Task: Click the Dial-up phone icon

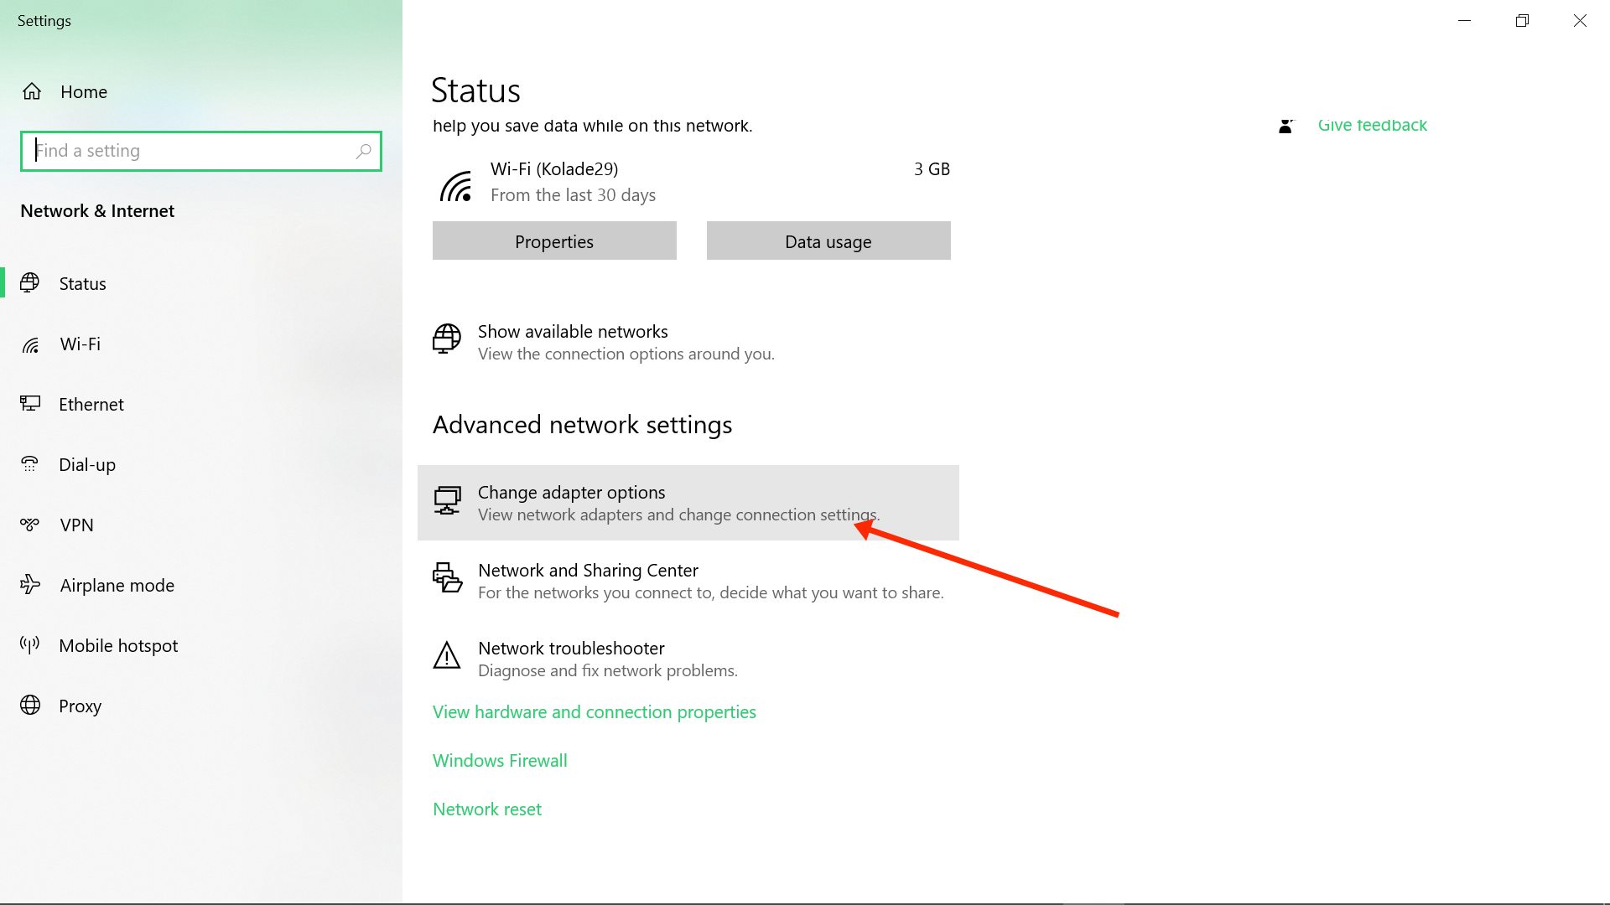Action: point(30,464)
